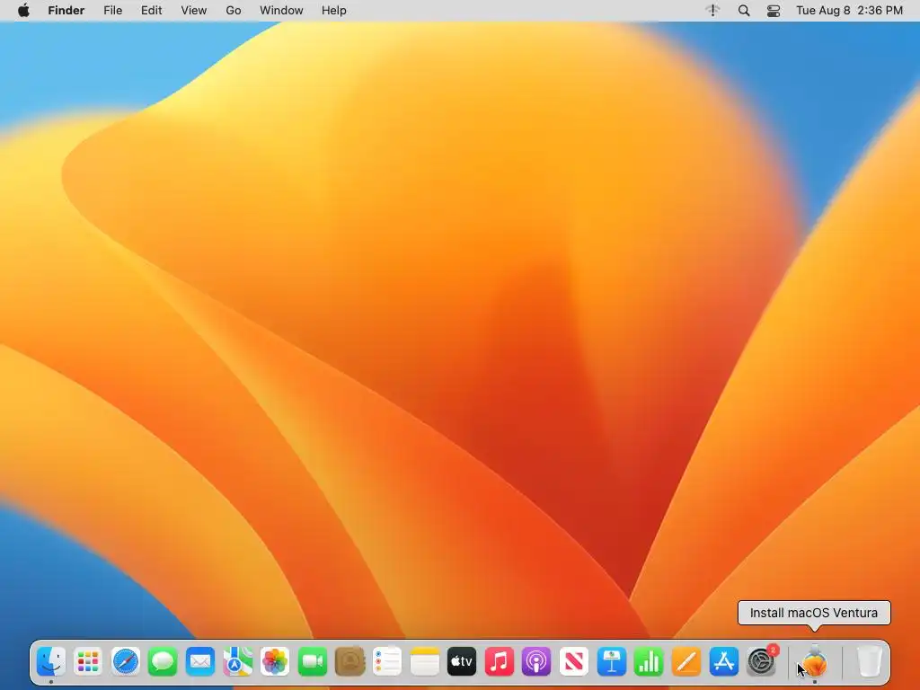Open the Go menu
The image size is (920, 690).
(x=234, y=11)
